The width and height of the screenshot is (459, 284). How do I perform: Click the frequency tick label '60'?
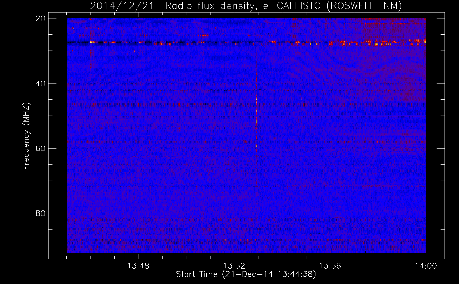click(41, 149)
